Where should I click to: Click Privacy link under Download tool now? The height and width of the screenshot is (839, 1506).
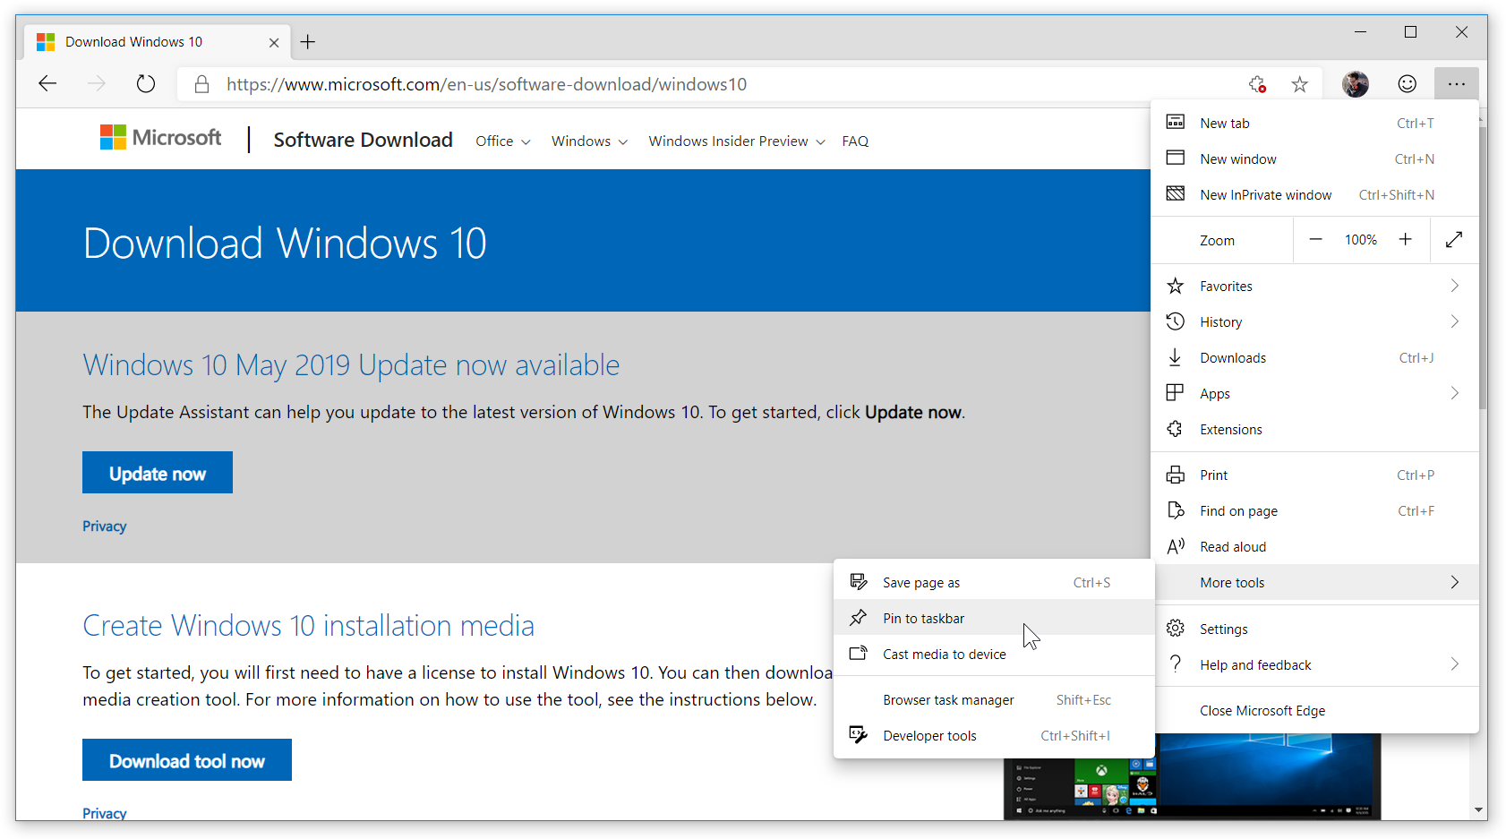click(104, 813)
